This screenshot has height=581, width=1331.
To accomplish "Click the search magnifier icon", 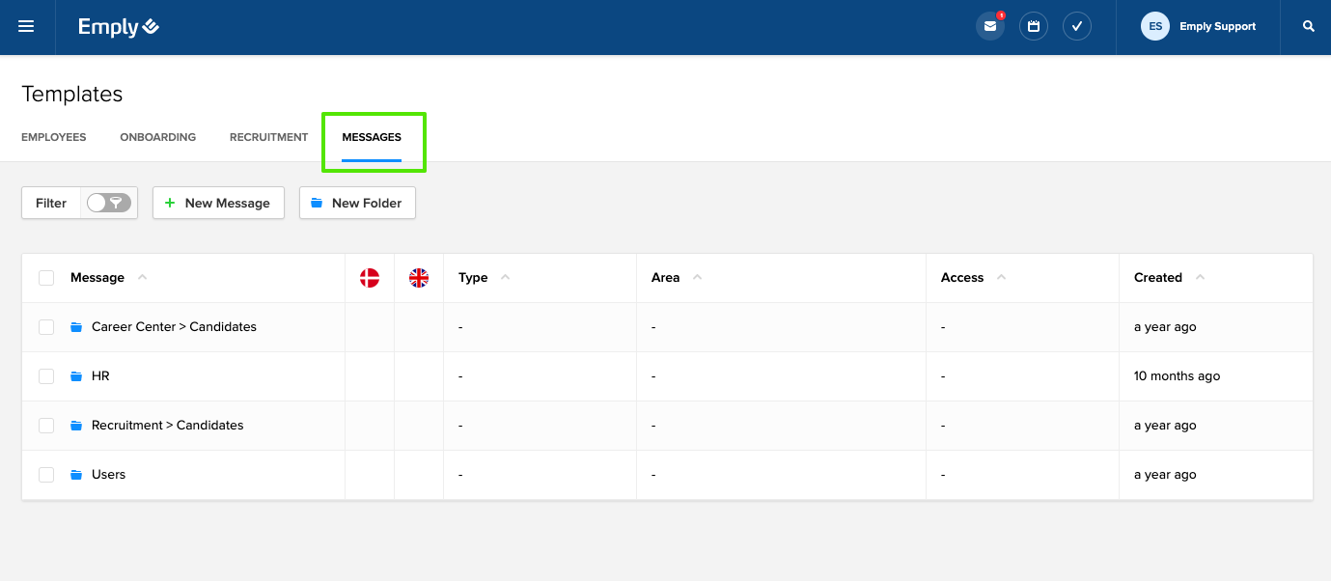I will (1309, 27).
